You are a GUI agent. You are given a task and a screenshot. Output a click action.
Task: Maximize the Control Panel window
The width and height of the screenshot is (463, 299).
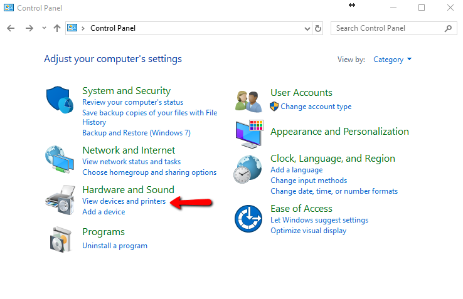[x=422, y=8]
